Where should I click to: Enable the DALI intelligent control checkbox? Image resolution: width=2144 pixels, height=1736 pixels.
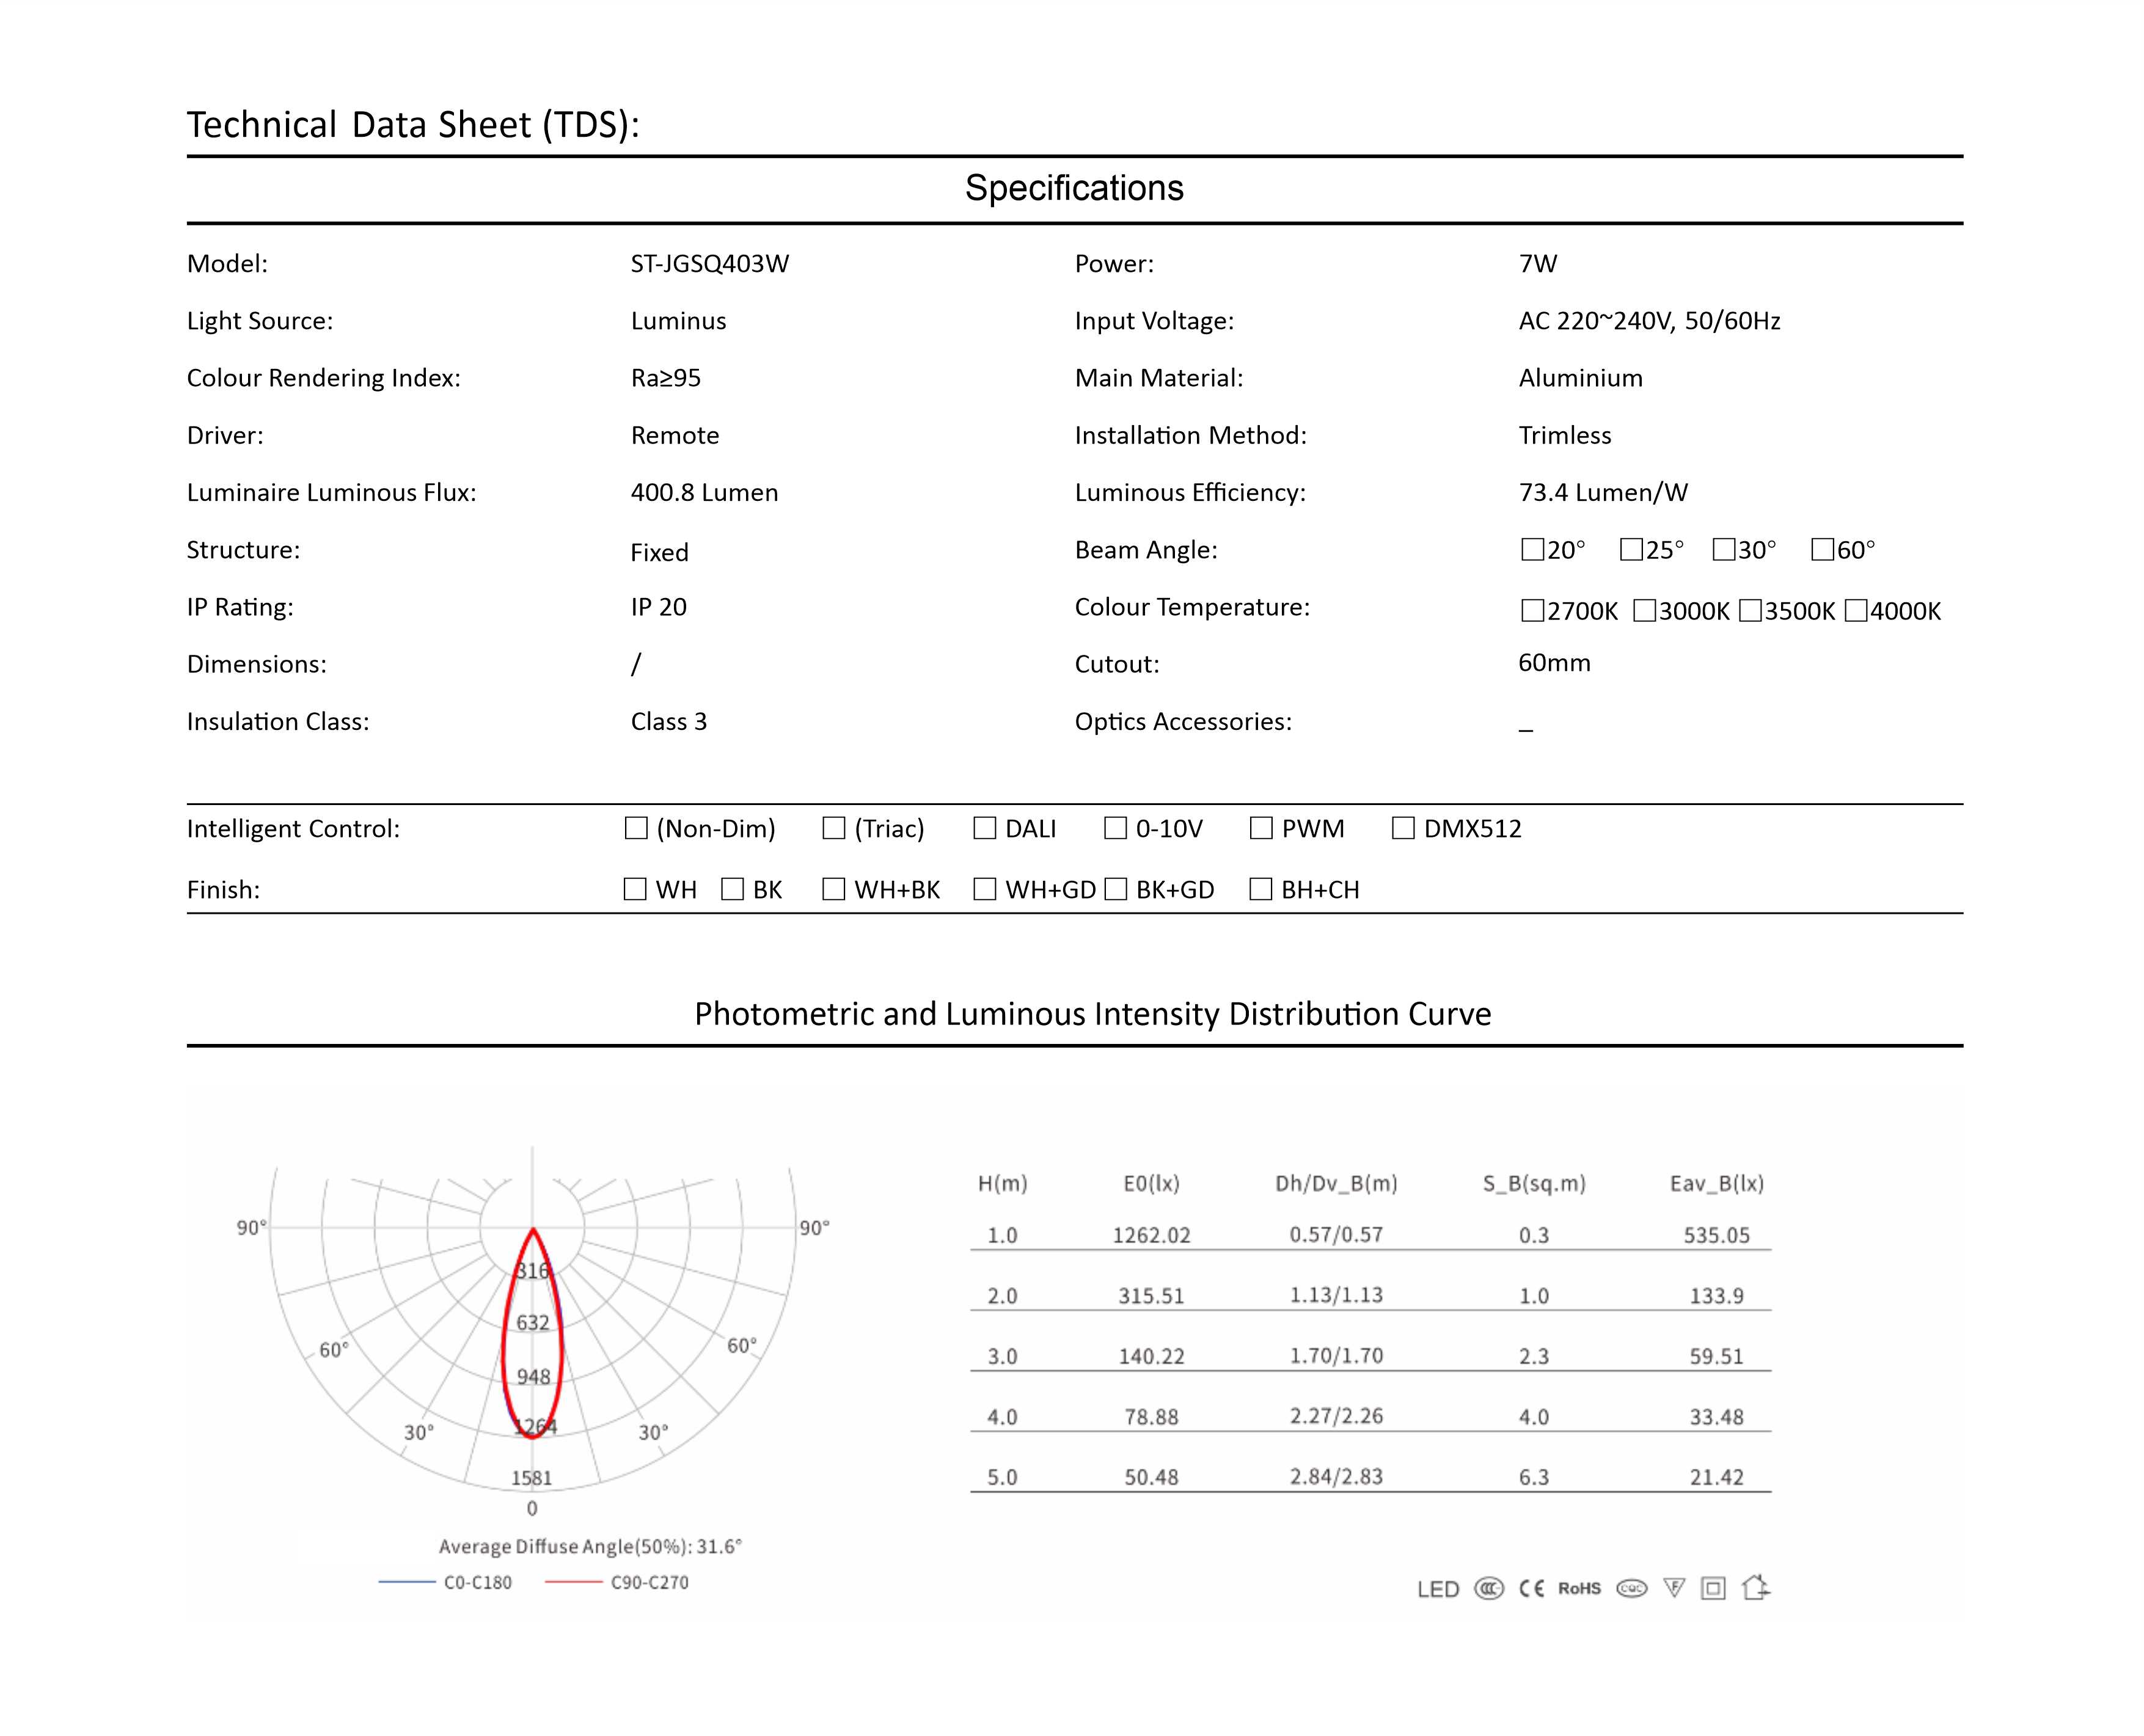coord(985,828)
